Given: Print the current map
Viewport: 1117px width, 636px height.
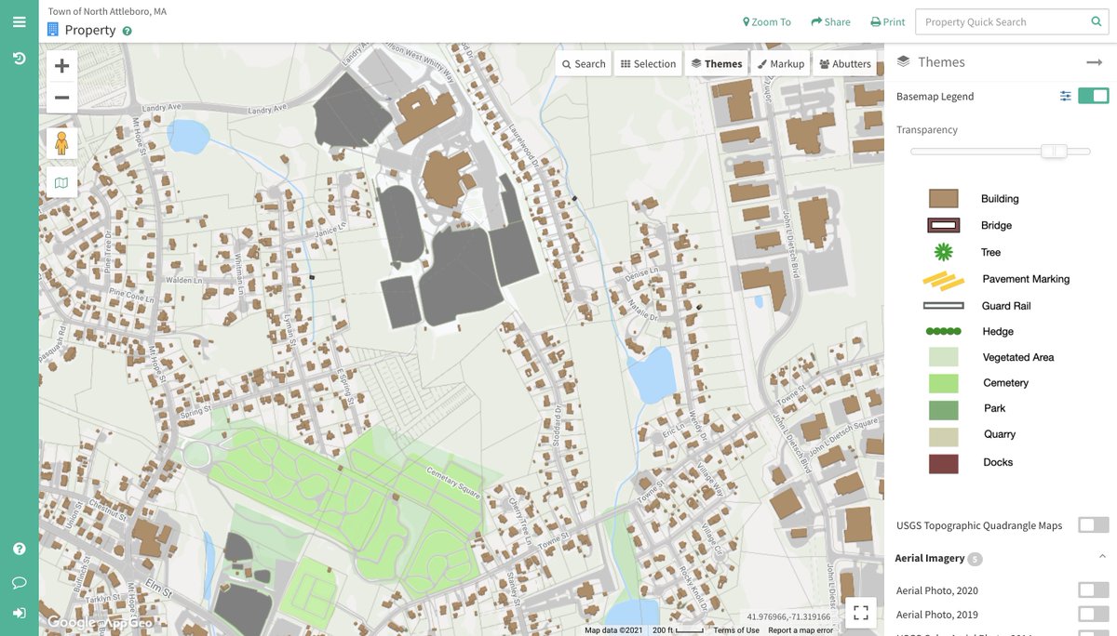Looking at the screenshot, I should (x=888, y=22).
